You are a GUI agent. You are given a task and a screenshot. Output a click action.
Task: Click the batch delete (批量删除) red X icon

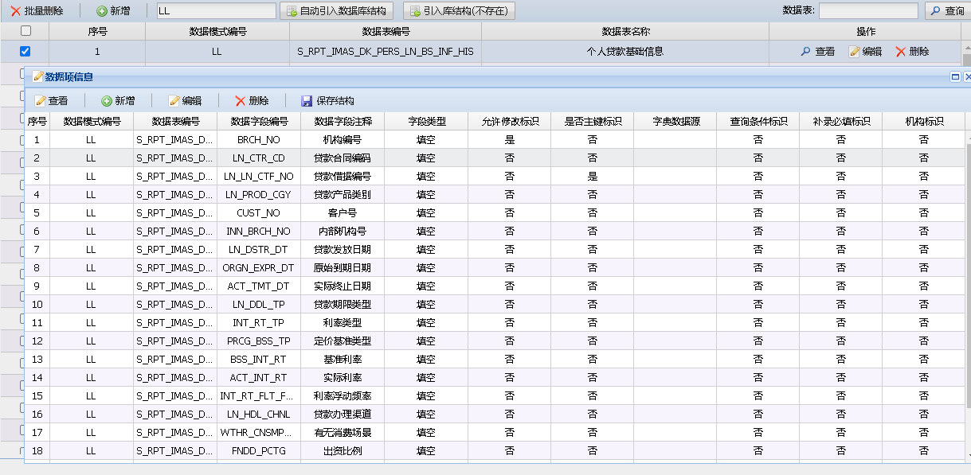click(x=16, y=11)
